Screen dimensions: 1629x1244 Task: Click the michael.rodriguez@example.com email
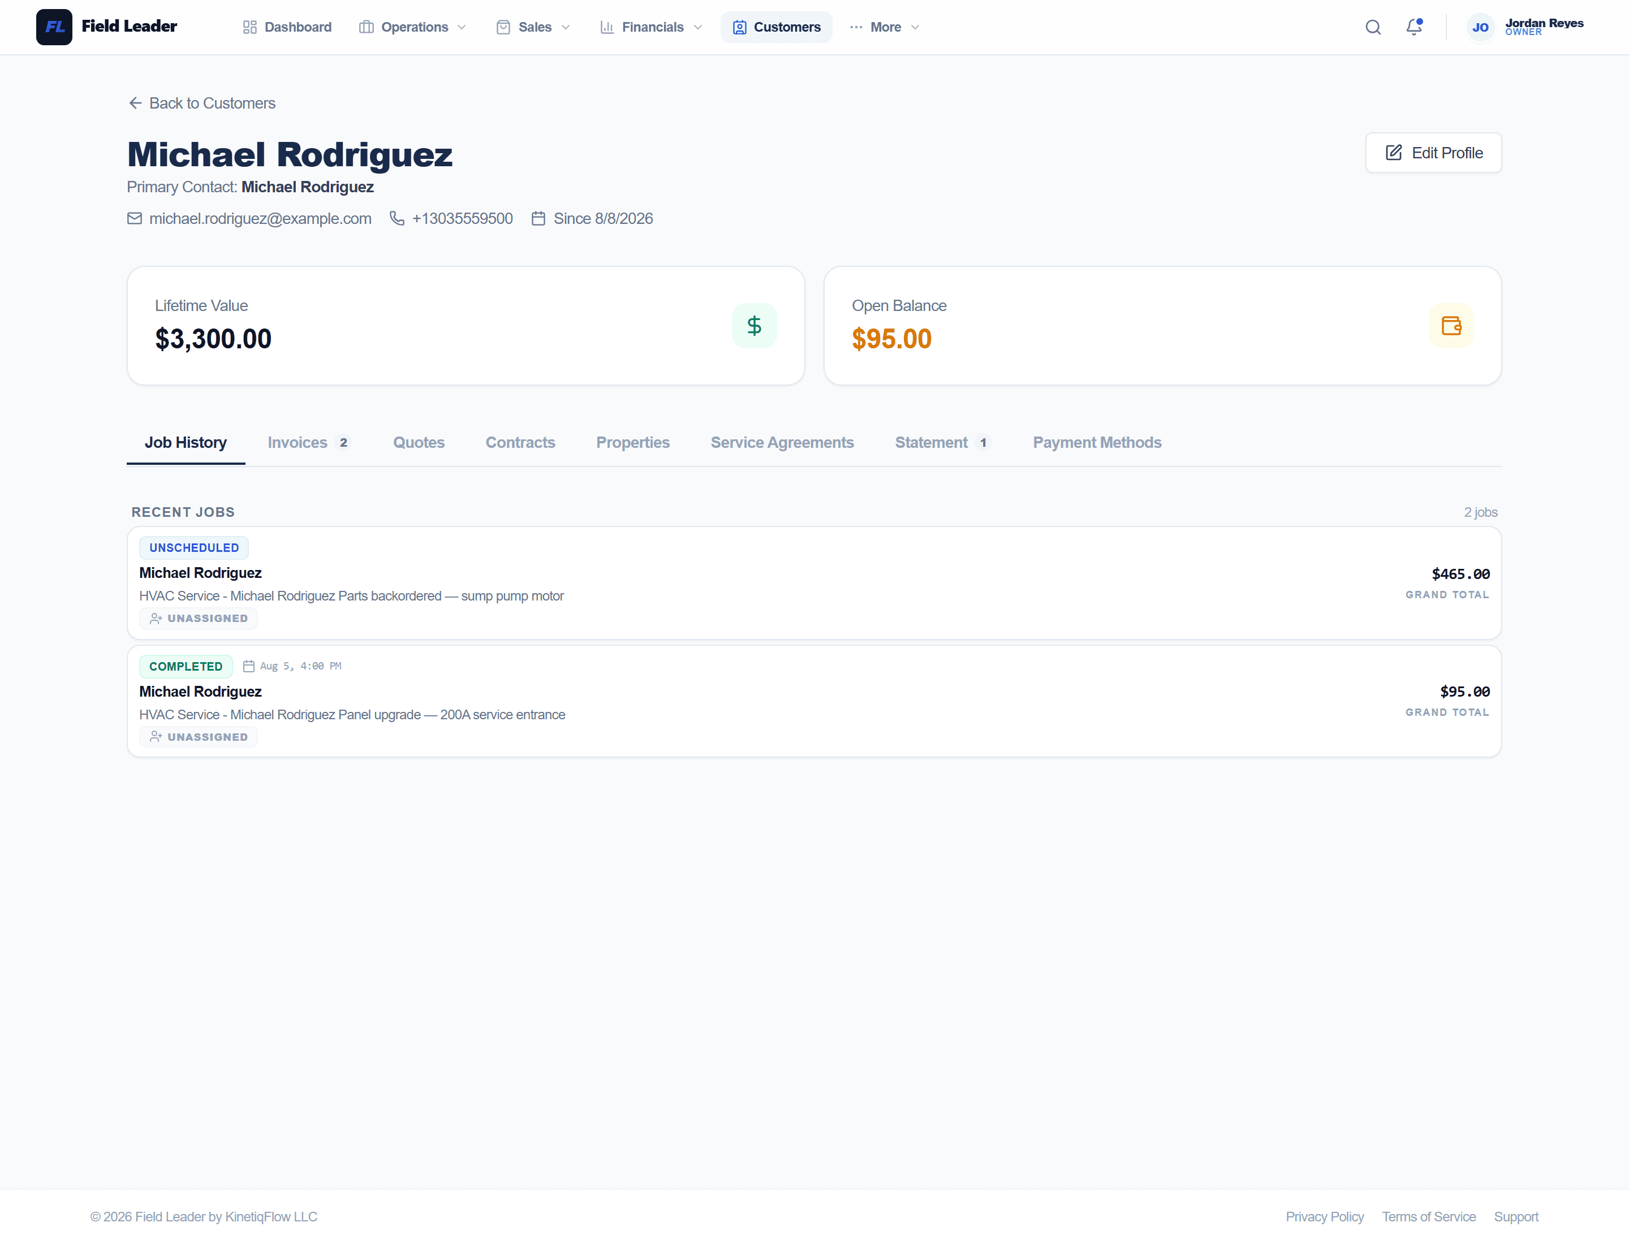(260, 218)
